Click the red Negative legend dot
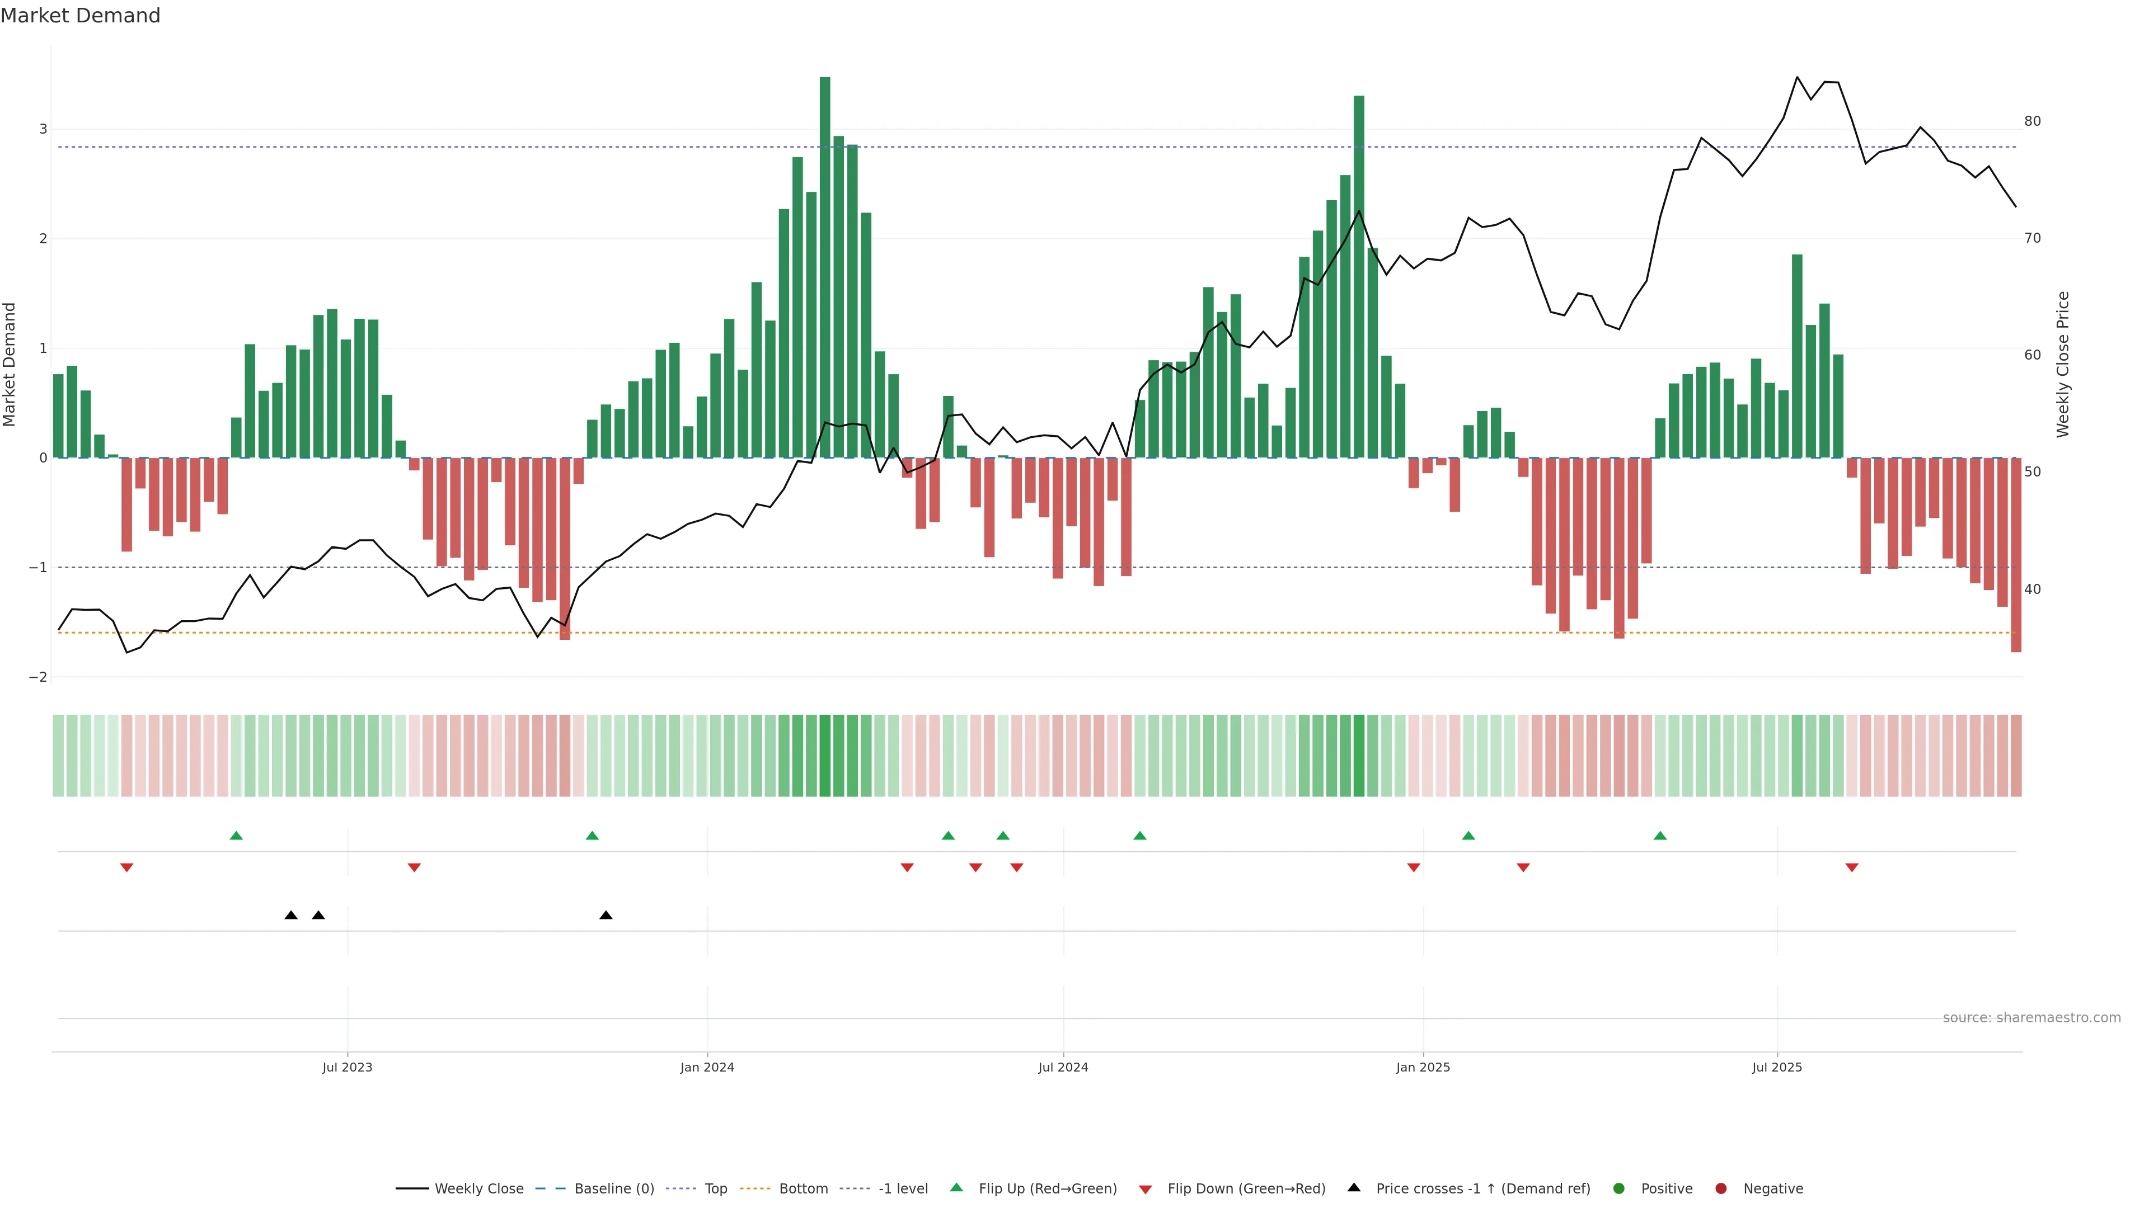 click(1721, 1189)
